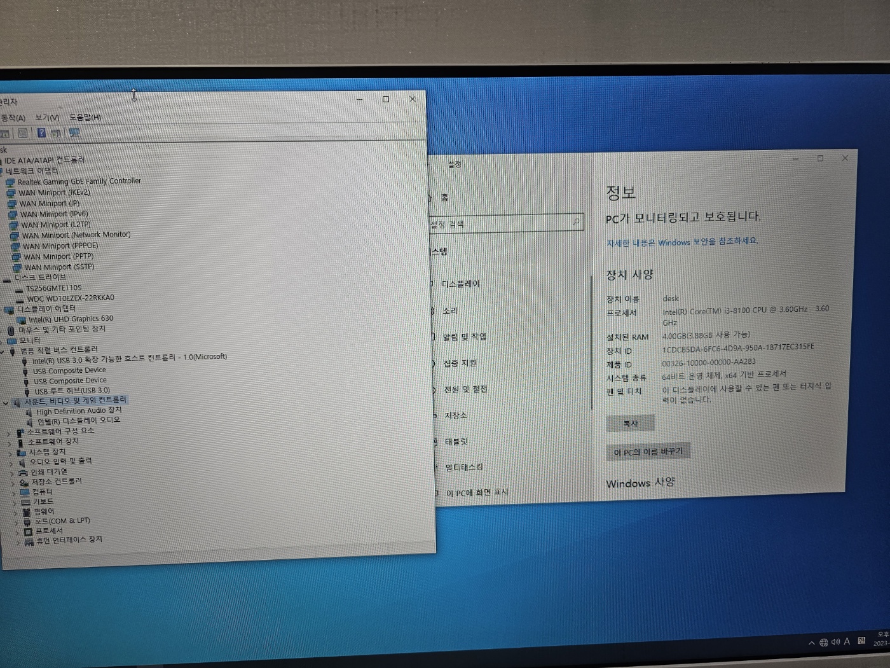Expand the 프로세서 node arrow

click(17, 532)
